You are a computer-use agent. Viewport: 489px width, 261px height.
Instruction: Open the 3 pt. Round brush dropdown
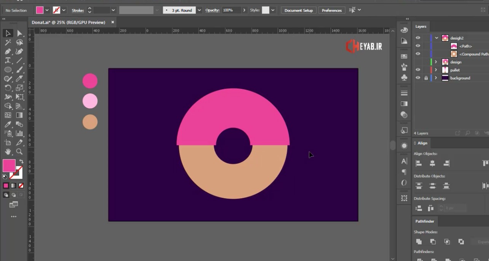(x=199, y=10)
